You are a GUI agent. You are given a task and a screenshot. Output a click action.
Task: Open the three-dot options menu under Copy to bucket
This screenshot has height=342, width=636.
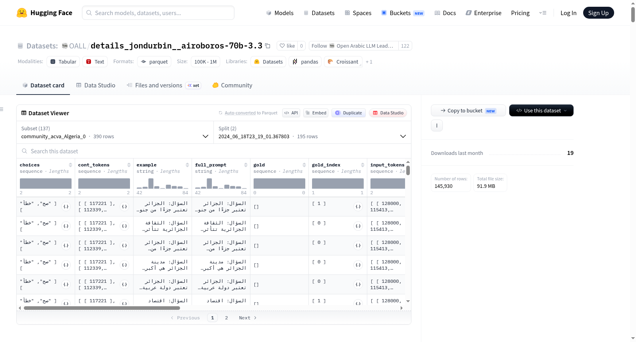[437, 126]
